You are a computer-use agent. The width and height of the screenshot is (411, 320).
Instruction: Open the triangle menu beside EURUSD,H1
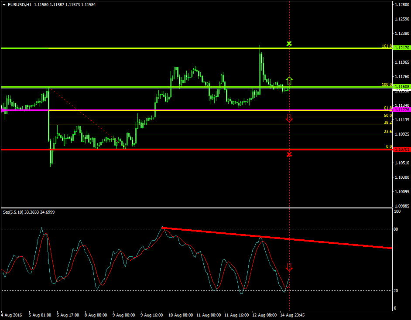click(4, 4)
